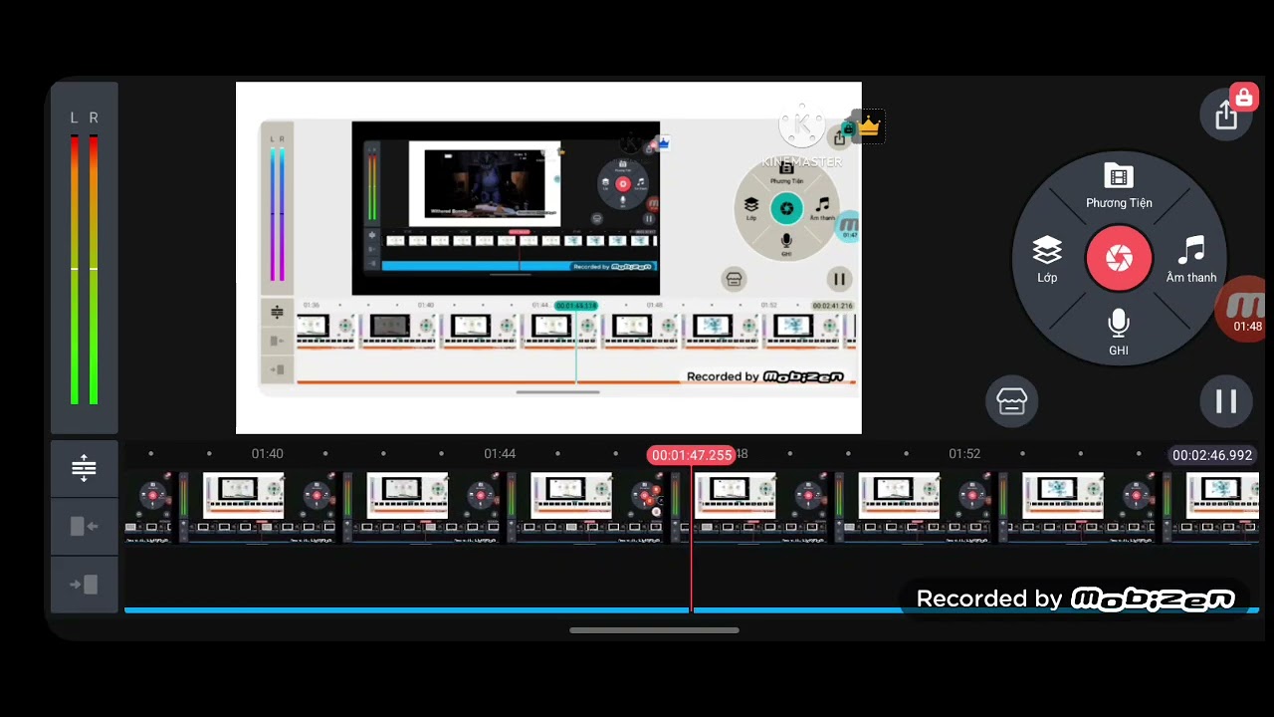Tap the small store icon inside the preview

tap(734, 279)
